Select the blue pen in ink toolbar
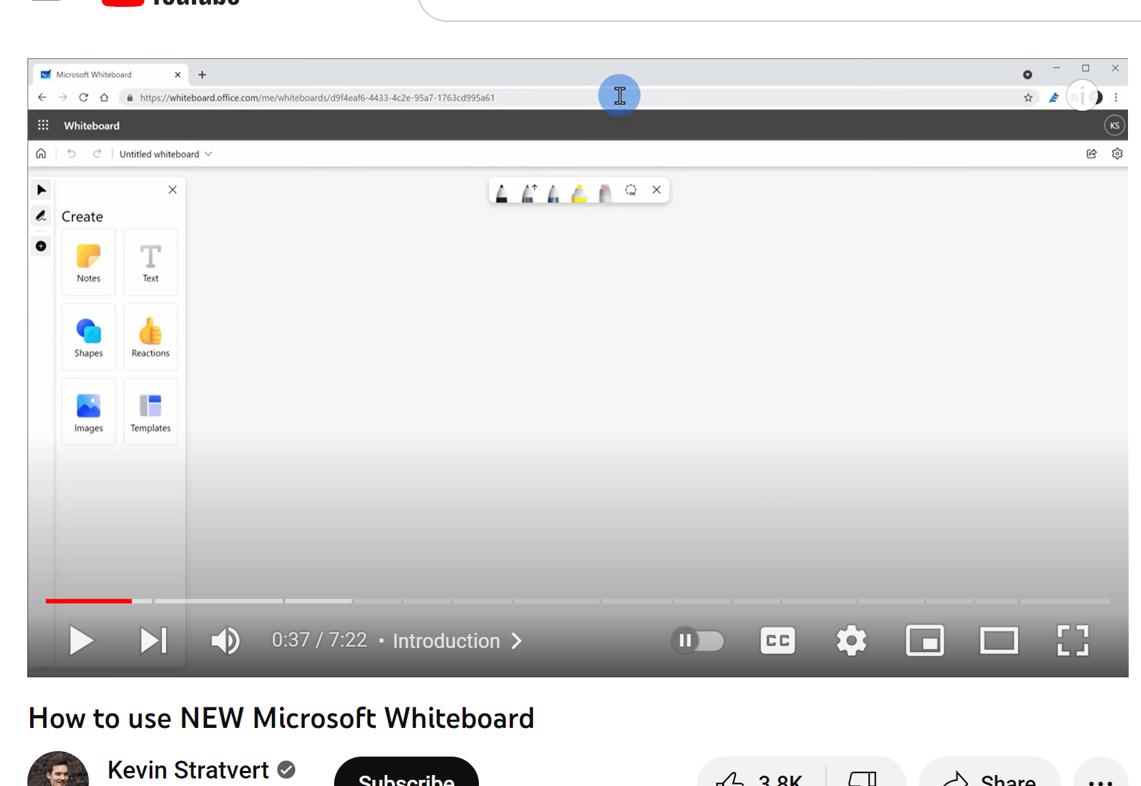 (x=553, y=193)
